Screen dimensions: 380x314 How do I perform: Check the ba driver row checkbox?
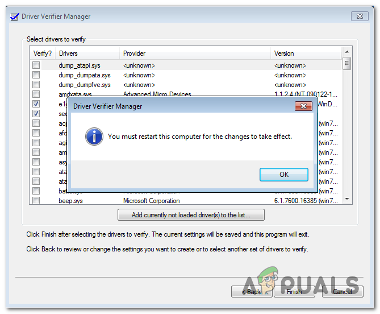36,191
